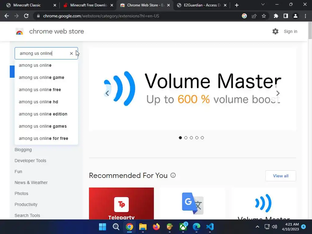Viewport: 312px width, 234px height.
Task: Open the Developer Tools category
Action: click(x=30, y=161)
